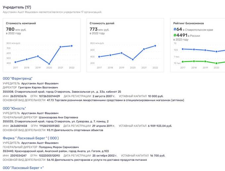Click the #4491 в России rating
The image size is (225, 171).
pyautogui.click(x=187, y=35)
